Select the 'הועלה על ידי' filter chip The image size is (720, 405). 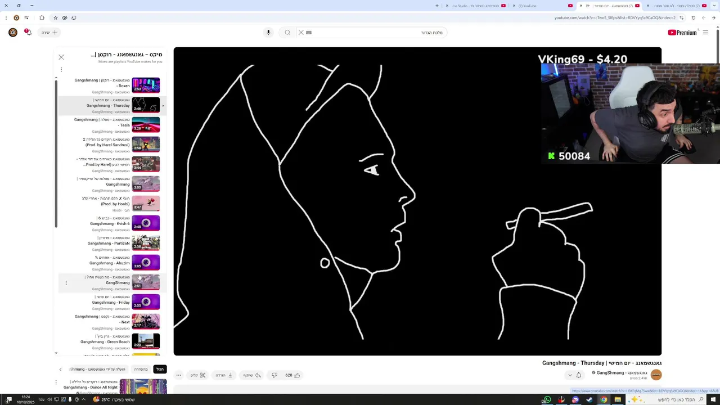[x=97, y=369]
